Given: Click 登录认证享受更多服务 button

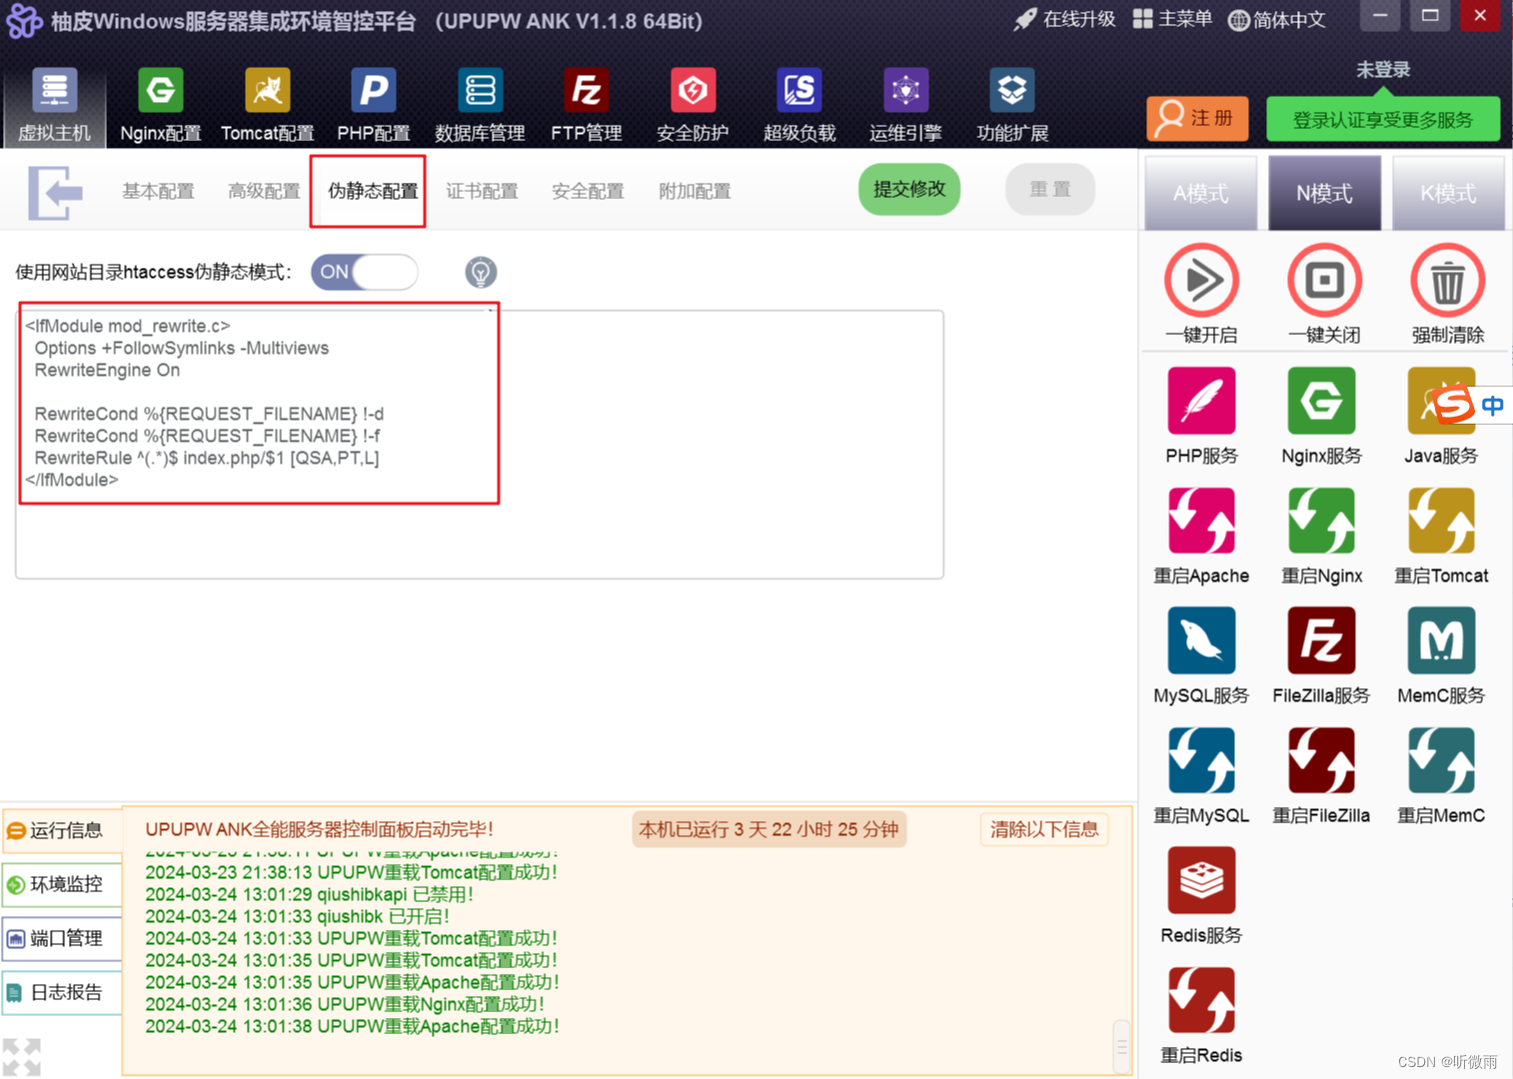Looking at the screenshot, I should pos(1383,120).
